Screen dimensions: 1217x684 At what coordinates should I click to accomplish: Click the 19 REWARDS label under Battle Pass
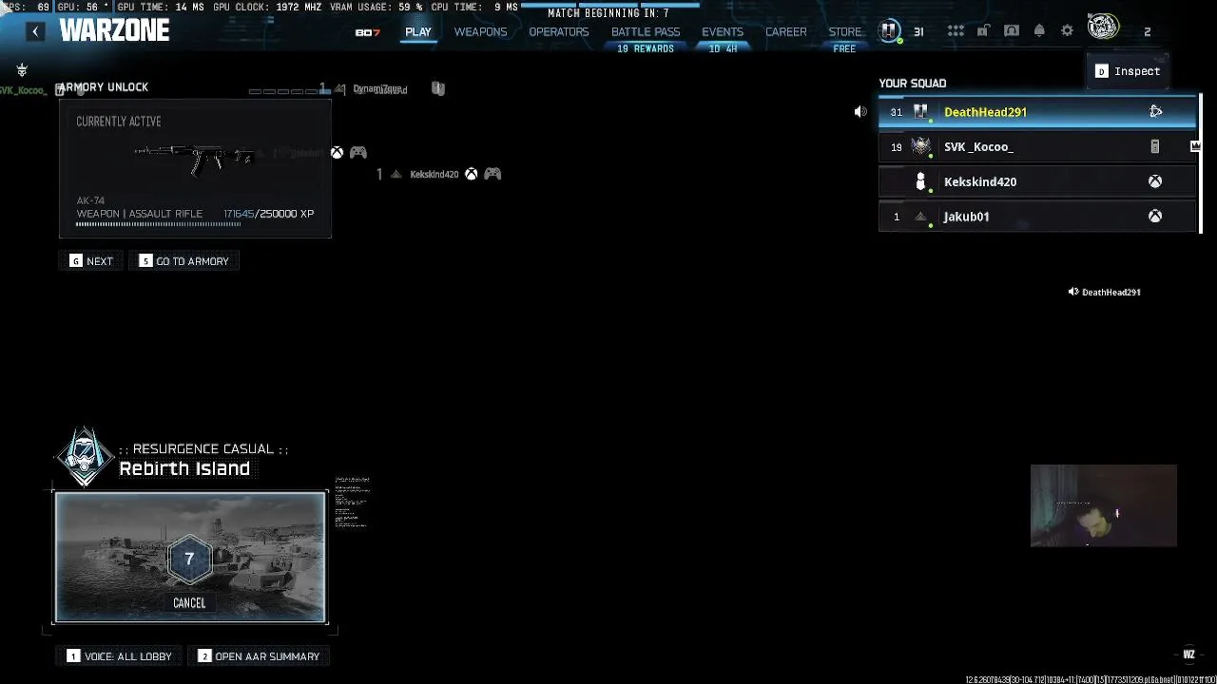646,48
